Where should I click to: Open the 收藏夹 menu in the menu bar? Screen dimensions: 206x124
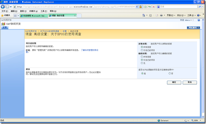(34, 11)
